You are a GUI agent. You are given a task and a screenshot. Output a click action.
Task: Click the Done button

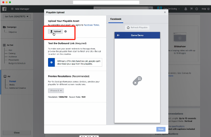pos(161,129)
